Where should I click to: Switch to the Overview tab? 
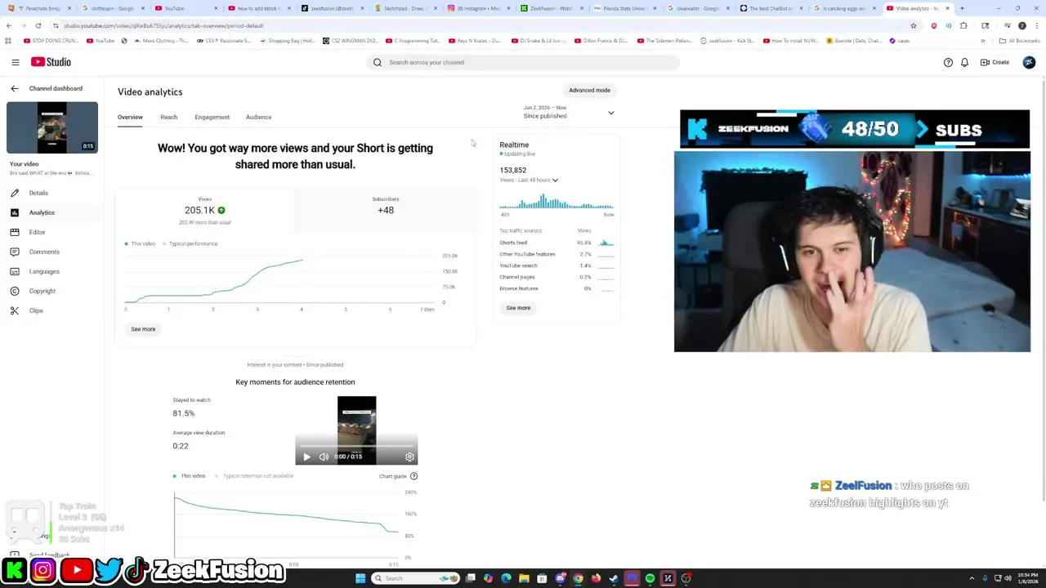130,117
